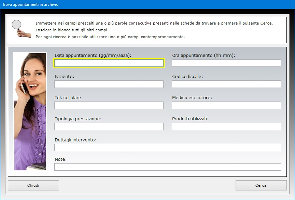Screen dimensions: 295x200
Task: Click the 'Dettagli intervento:' label
Action: (x=75, y=140)
